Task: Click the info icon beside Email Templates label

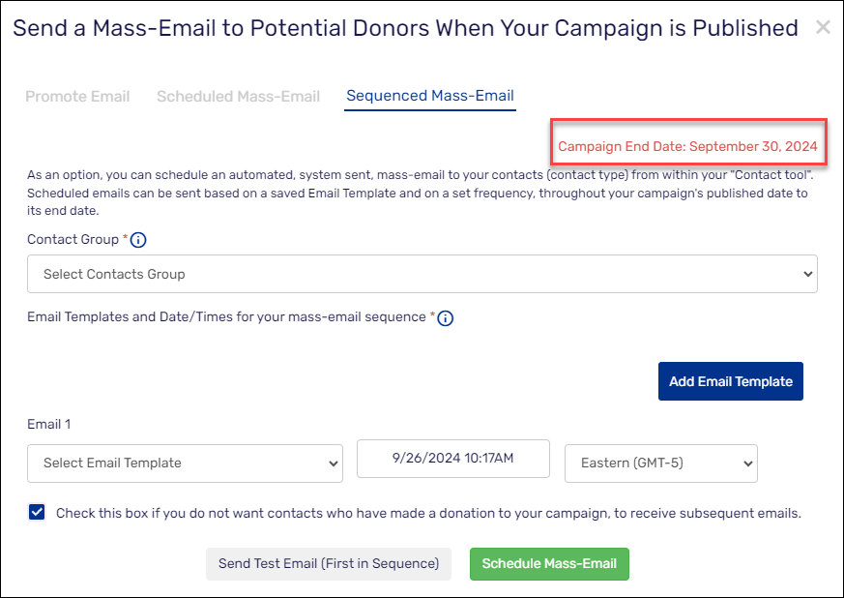Action: pos(446,317)
